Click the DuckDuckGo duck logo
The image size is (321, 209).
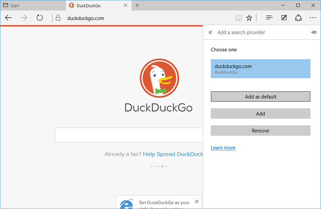pyautogui.click(x=159, y=78)
